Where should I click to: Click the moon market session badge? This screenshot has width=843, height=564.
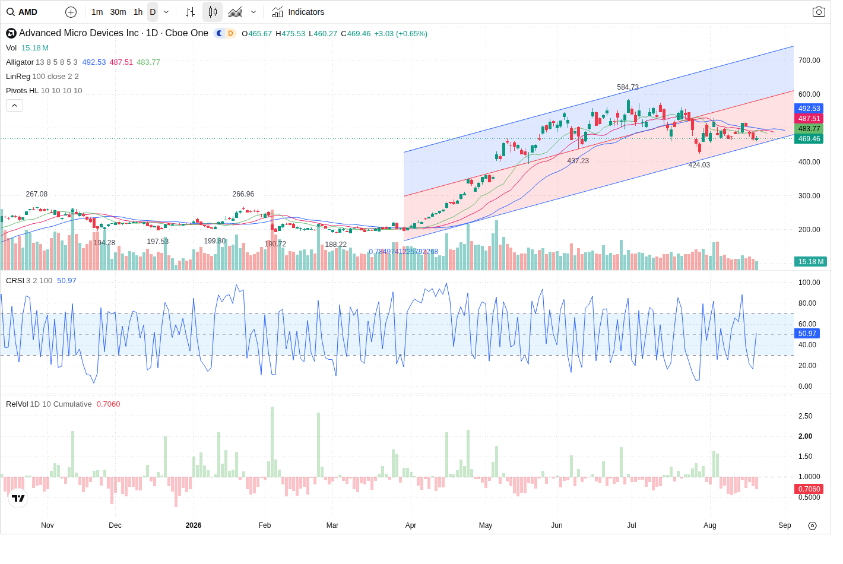tap(219, 34)
